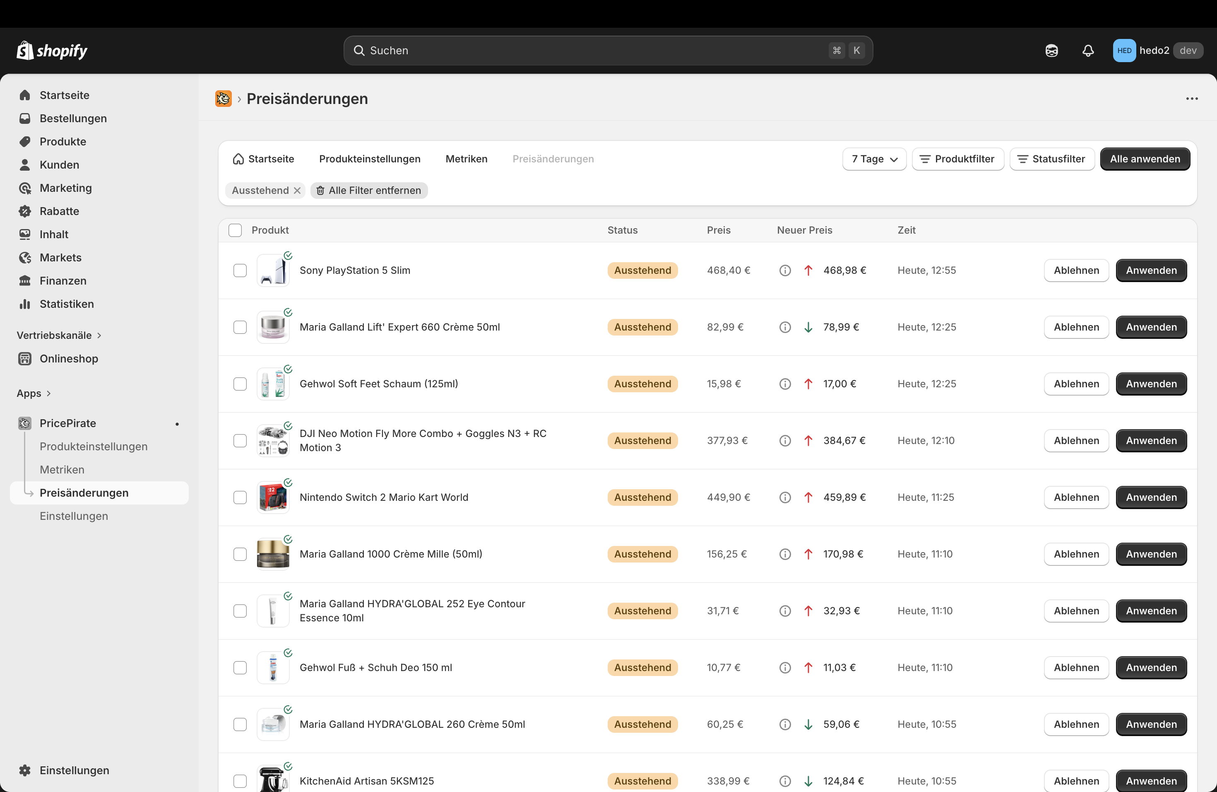Check the DJI Neo Motion Fly More row
Viewport: 1217px width, 792px height.
pyautogui.click(x=240, y=440)
